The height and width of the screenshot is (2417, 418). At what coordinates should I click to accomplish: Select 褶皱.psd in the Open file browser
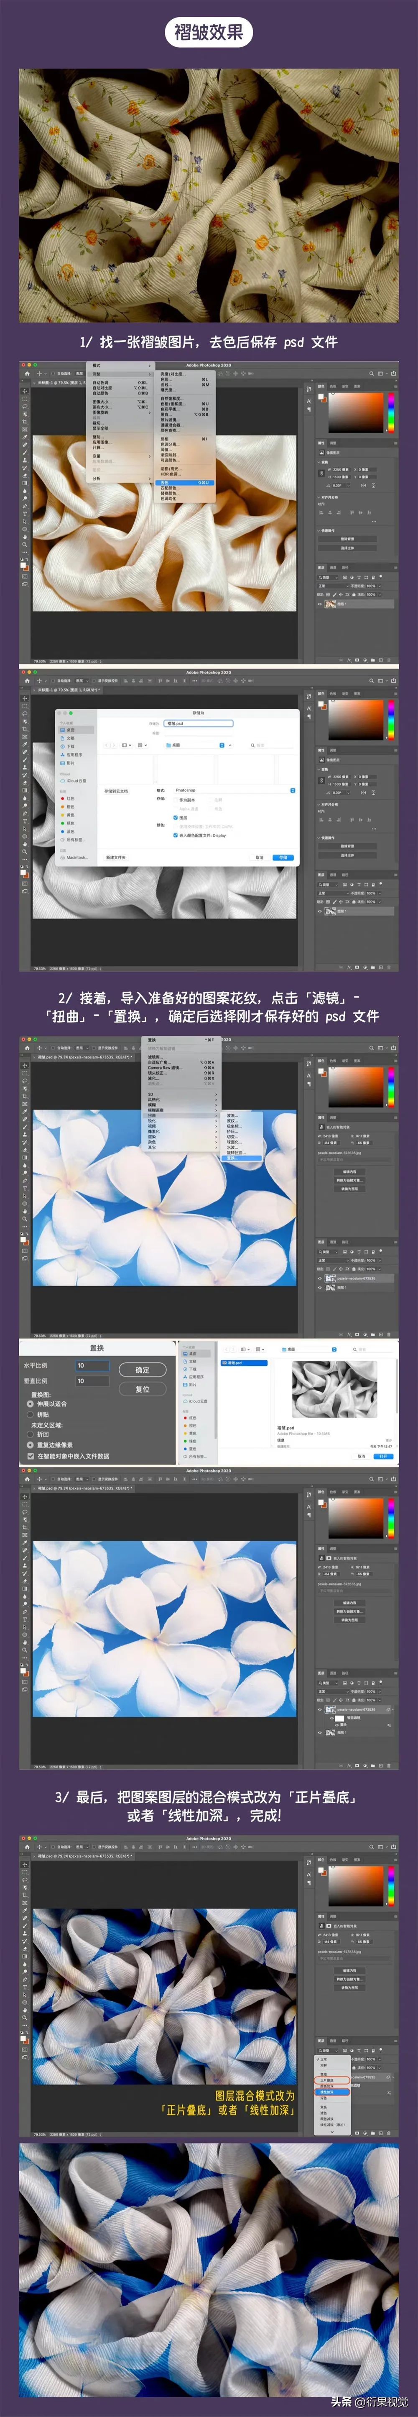tap(244, 1363)
